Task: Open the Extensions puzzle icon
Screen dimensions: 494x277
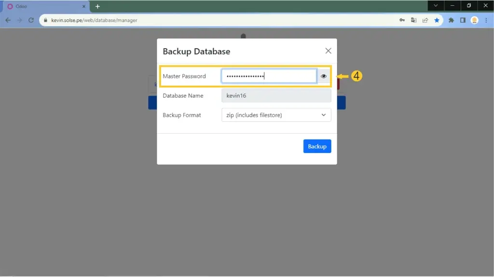Action: tap(451, 20)
